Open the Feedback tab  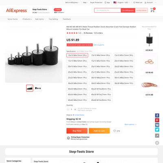click(x=67, y=19)
